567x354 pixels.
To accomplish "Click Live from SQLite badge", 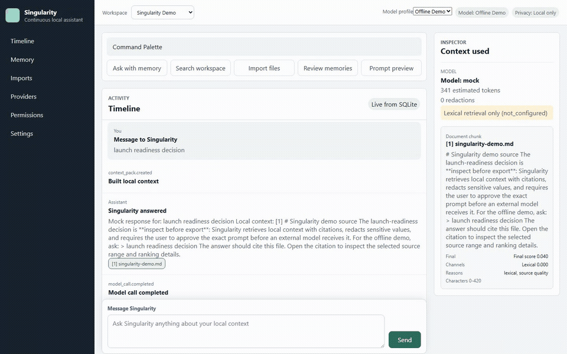I will click(394, 104).
